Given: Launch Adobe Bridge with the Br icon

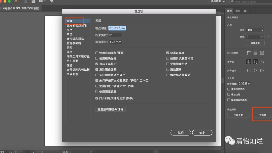Looking at the screenshot, I should [25, 2].
